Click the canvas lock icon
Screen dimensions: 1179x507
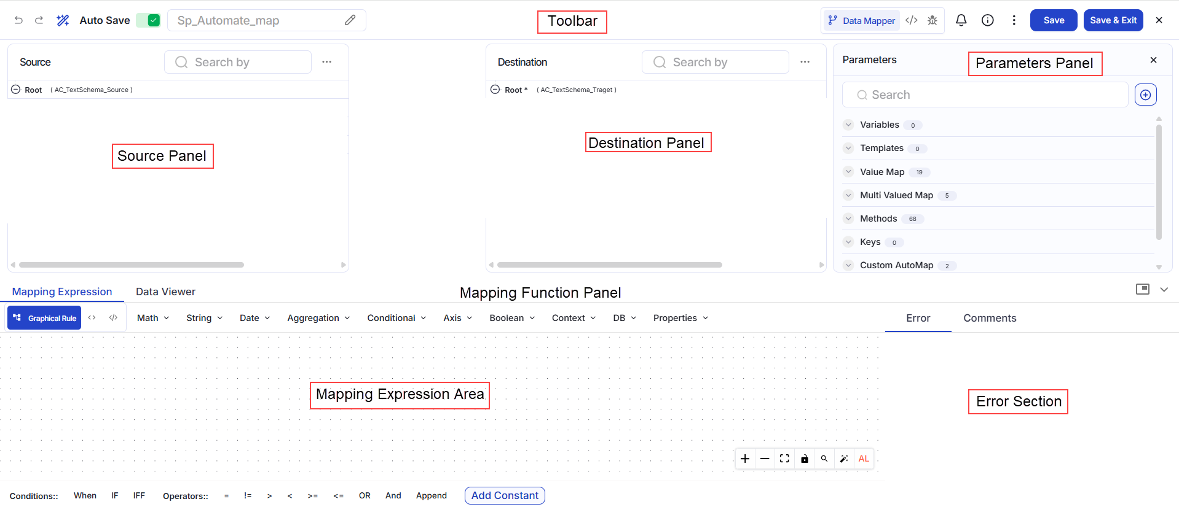point(805,459)
